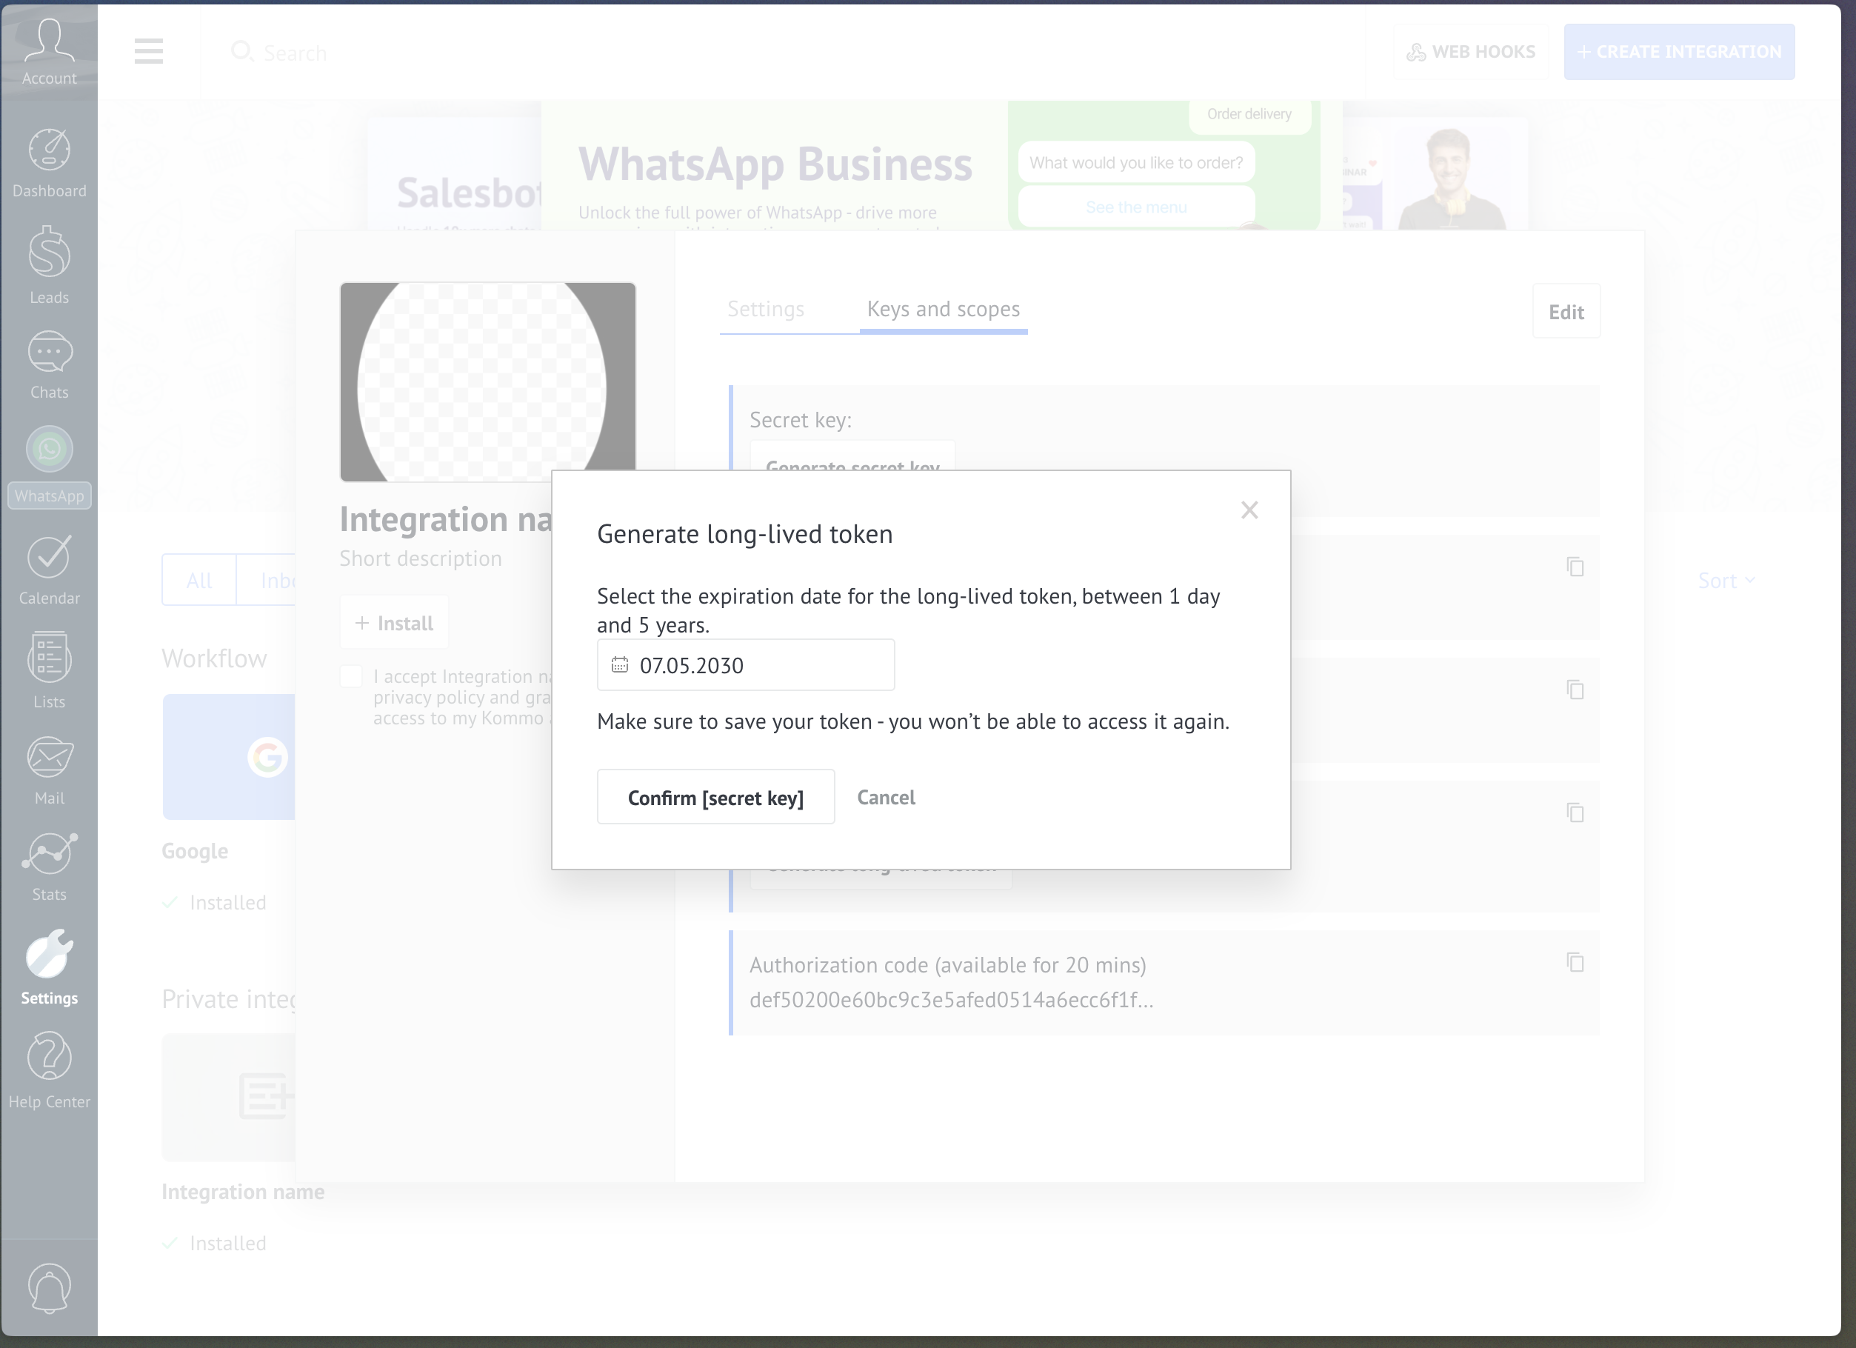
Task: Click calendar icon in expiration date field
Action: [619, 664]
